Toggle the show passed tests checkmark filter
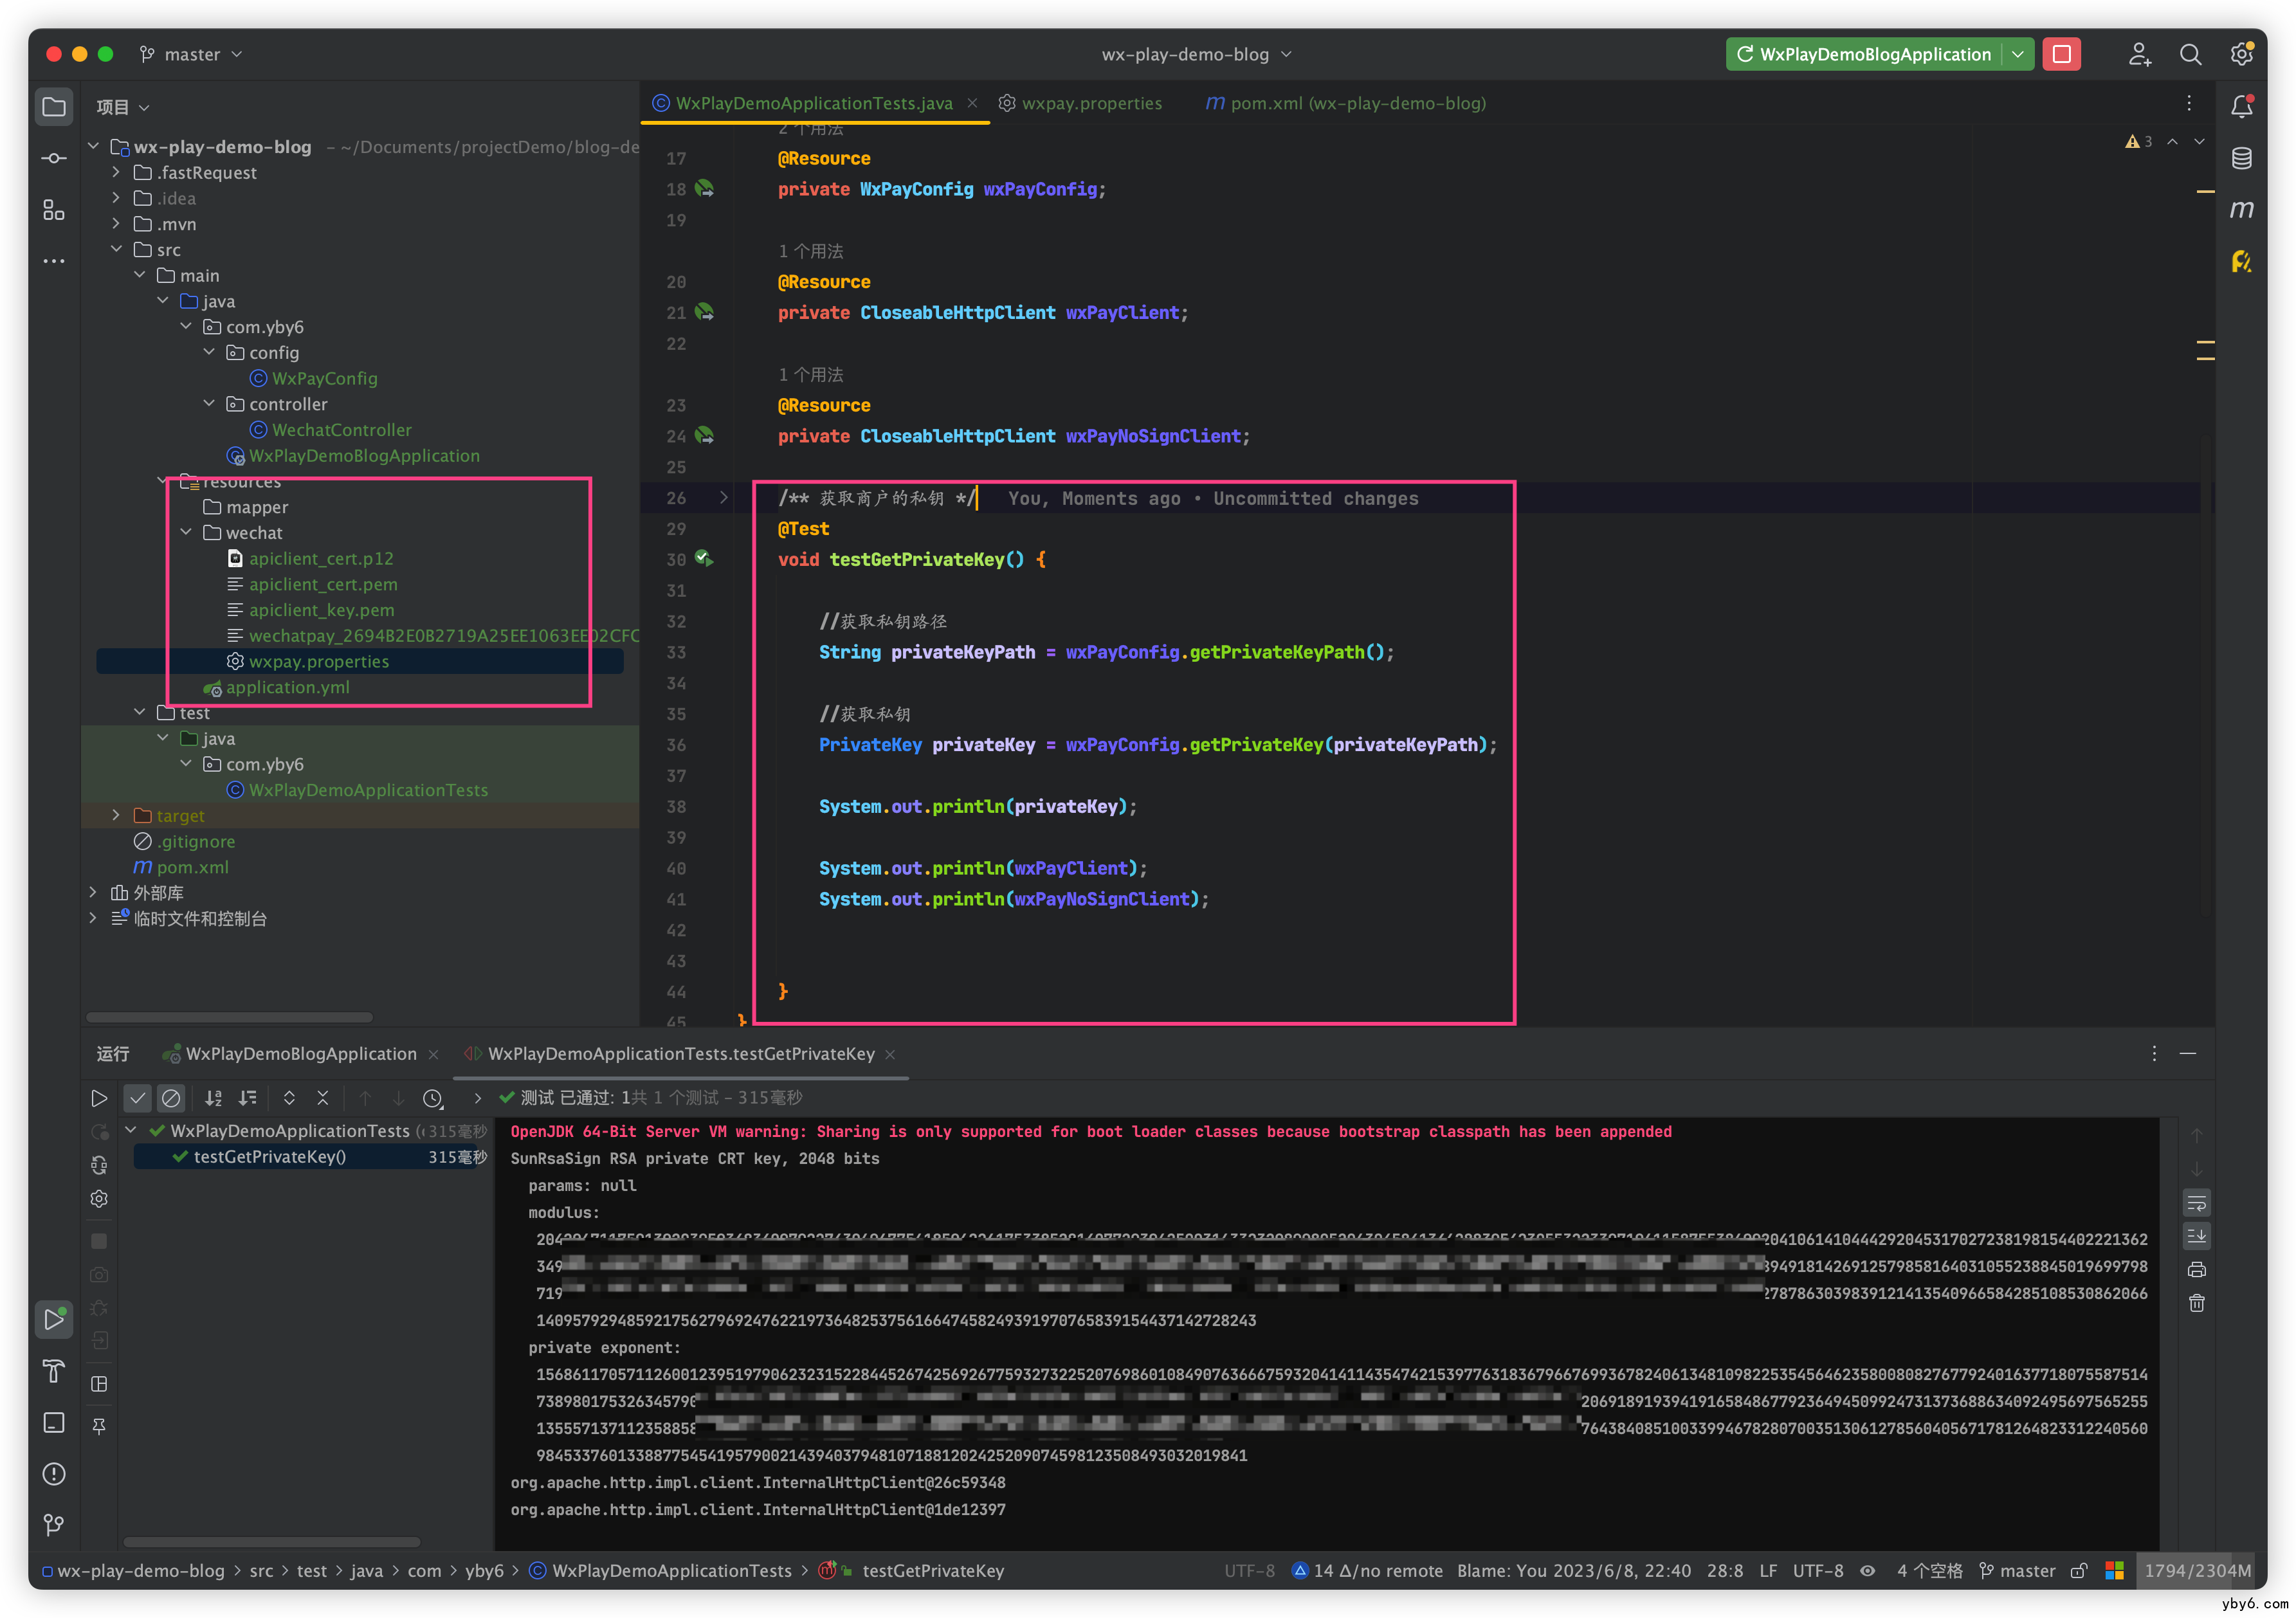The width and height of the screenshot is (2296, 1618). click(x=137, y=1098)
